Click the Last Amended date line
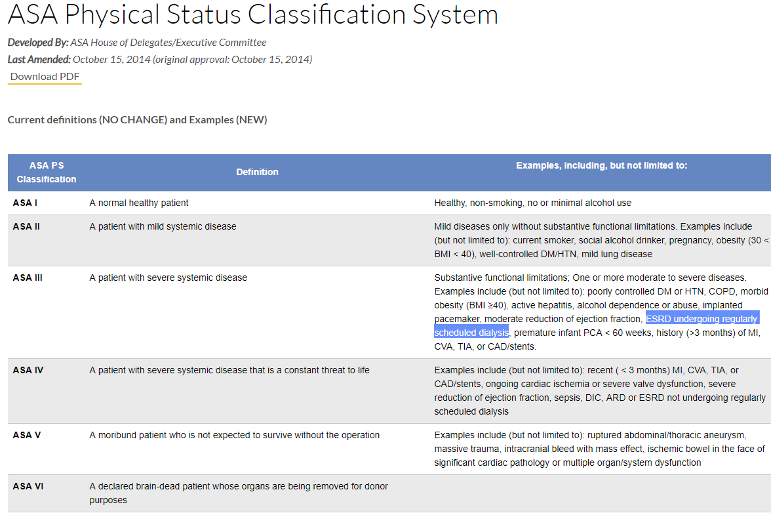The width and height of the screenshot is (771, 513). (159, 60)
